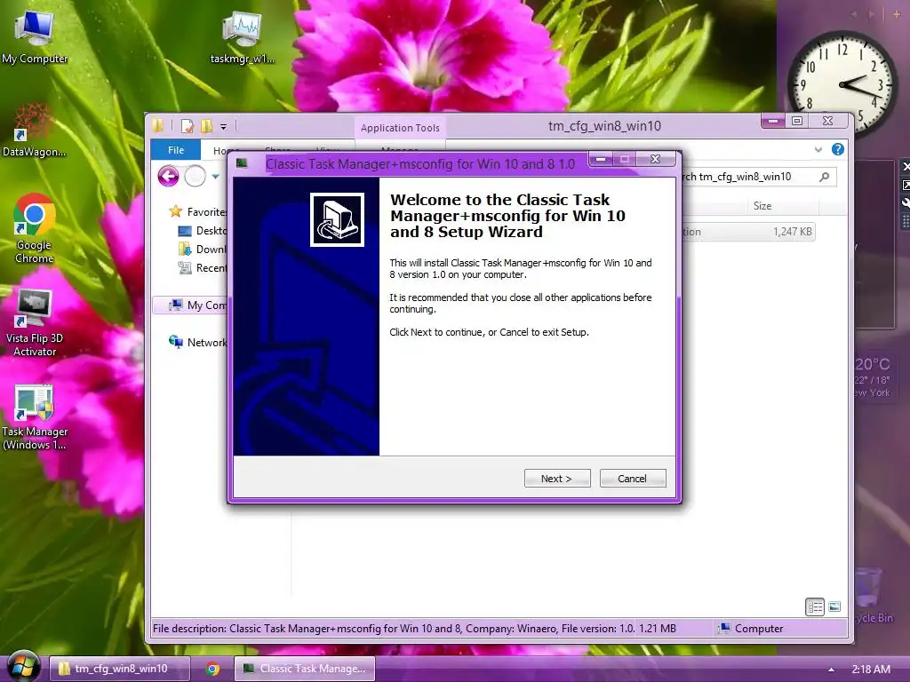Show hidden tray icons arrow
The width and height of the screenshot is (910, 682).
[831, 670]
